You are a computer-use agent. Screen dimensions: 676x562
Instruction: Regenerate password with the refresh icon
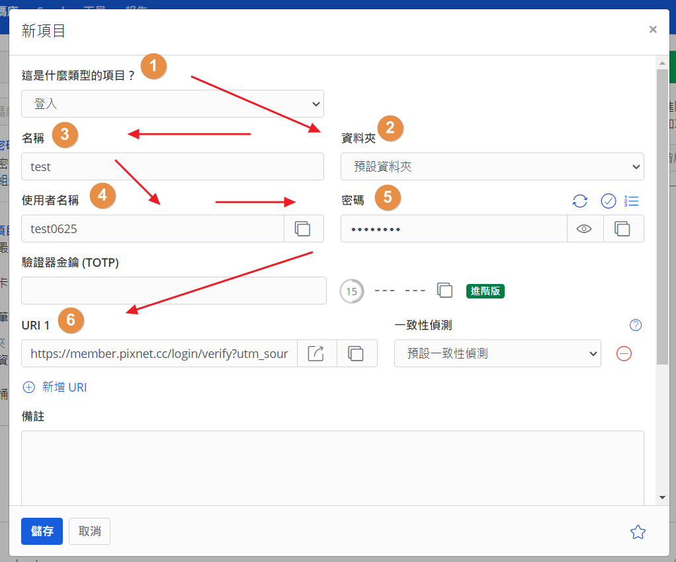[579, 201]
